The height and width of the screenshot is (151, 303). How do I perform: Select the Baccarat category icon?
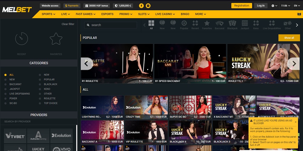(x=220, y=24)
